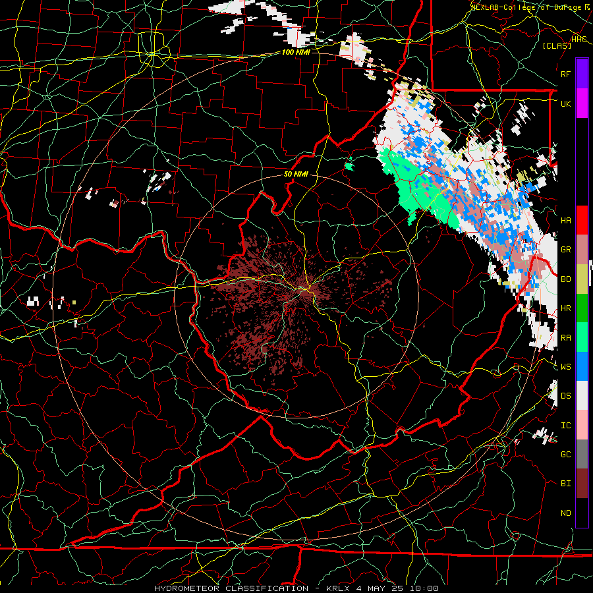Click the HA legend label

pyautogui.click(x=565, y=221)
